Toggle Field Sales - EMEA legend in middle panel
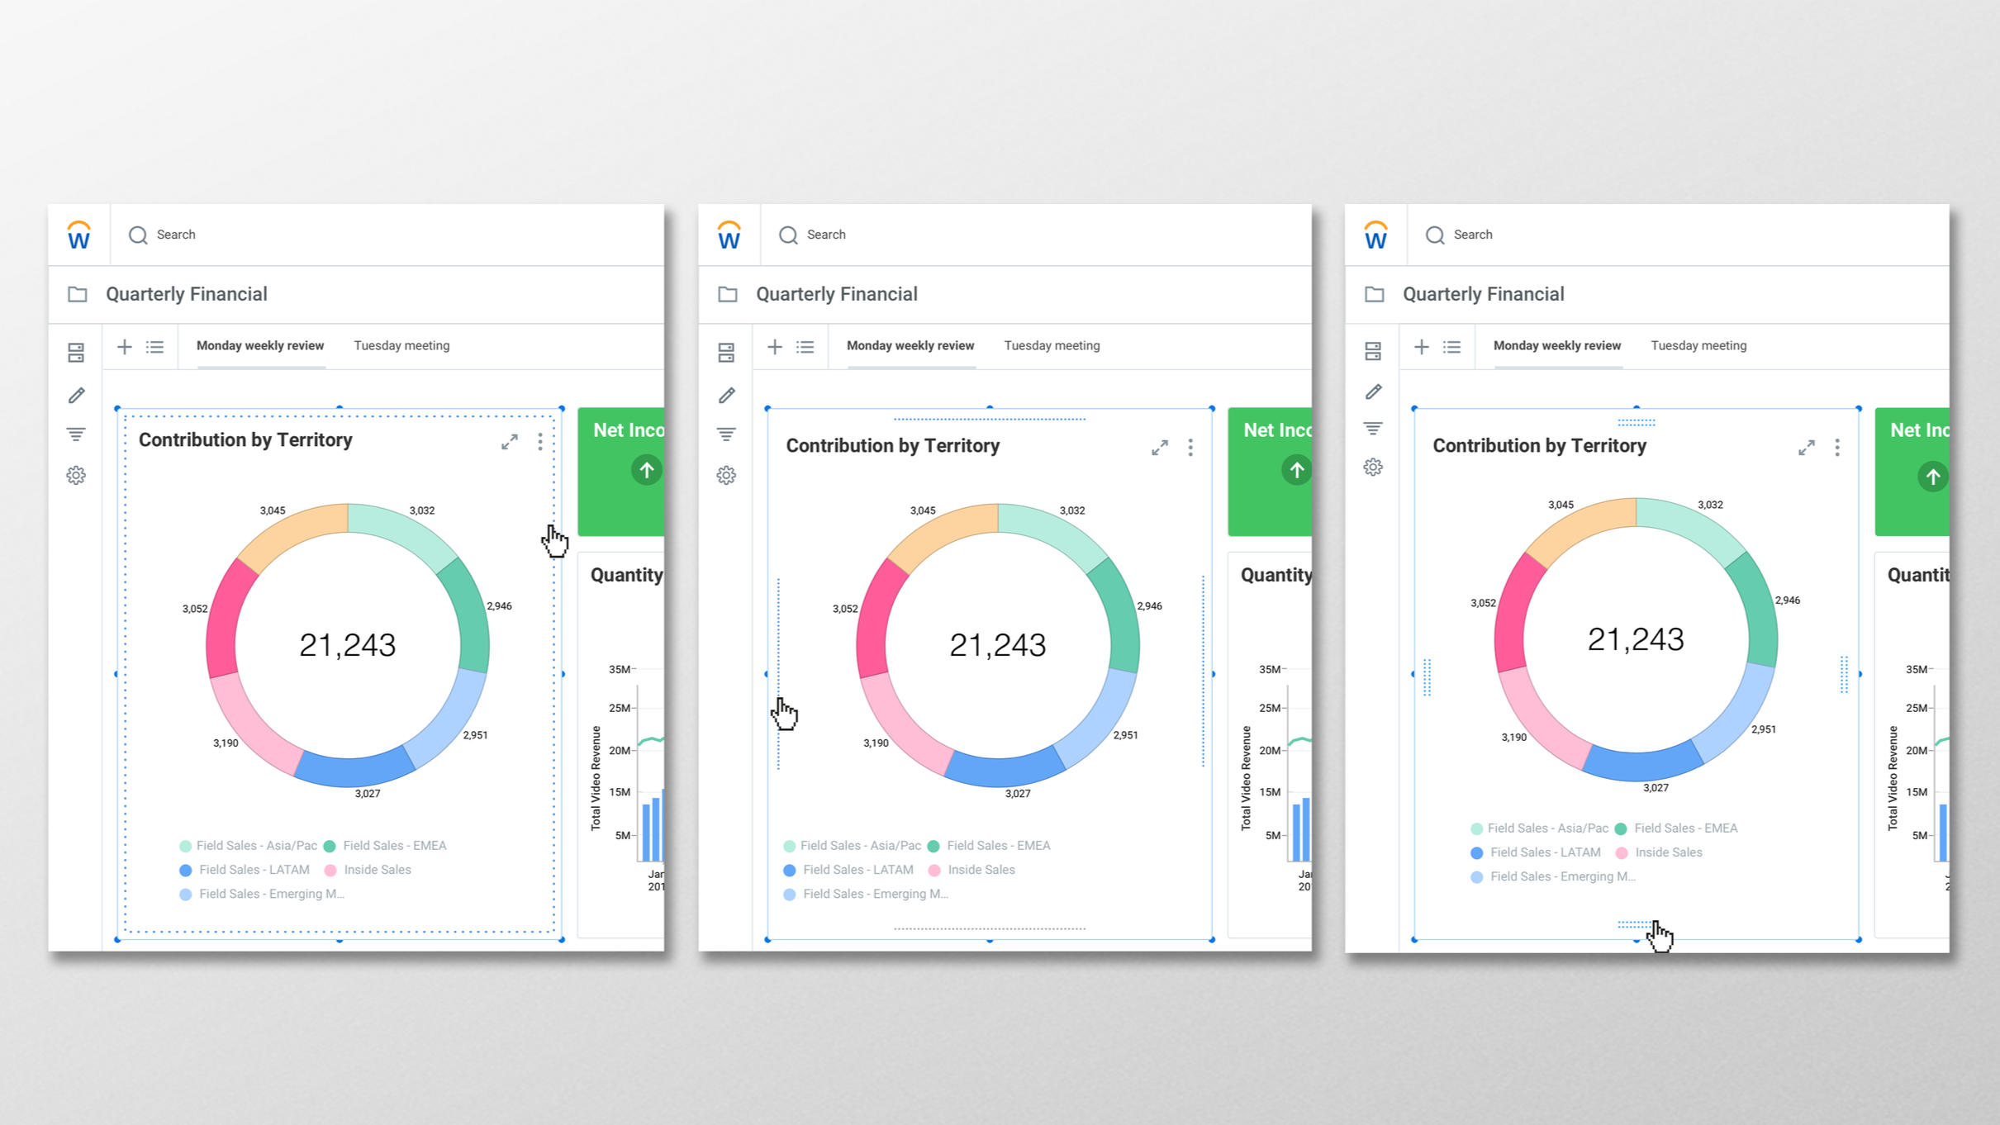 998,846
